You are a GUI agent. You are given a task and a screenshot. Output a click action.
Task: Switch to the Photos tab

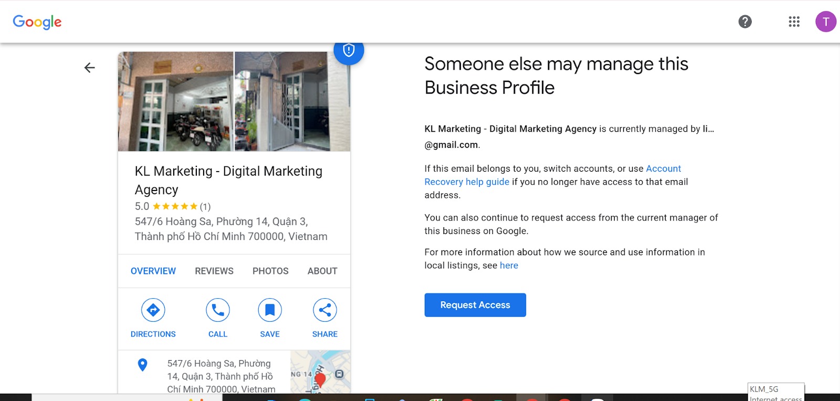click(x=270, y=271)
